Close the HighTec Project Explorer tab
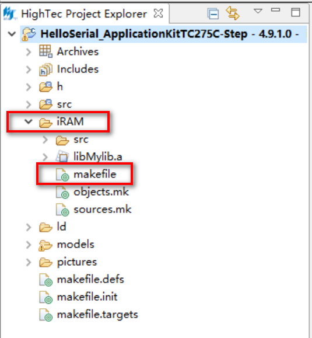Image resolution: width=312 pixels, height=338 pixels. click(x=159, y=13)
